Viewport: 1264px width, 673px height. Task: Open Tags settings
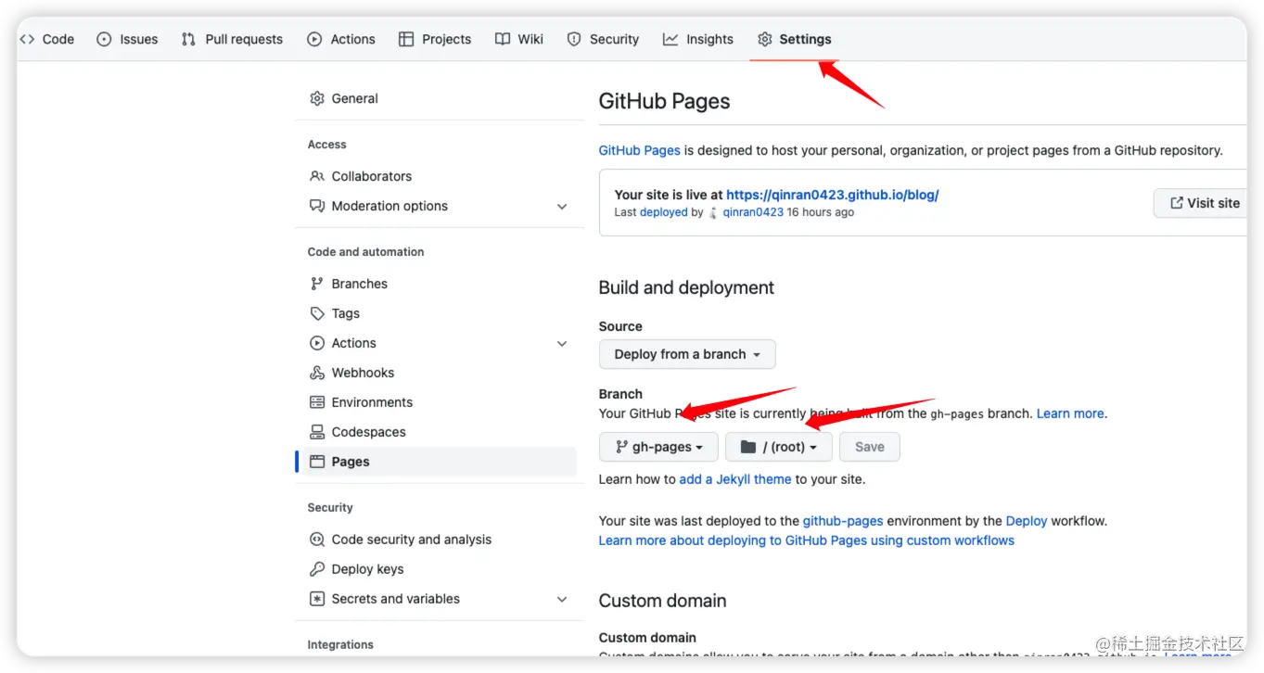tap(436, 313)
